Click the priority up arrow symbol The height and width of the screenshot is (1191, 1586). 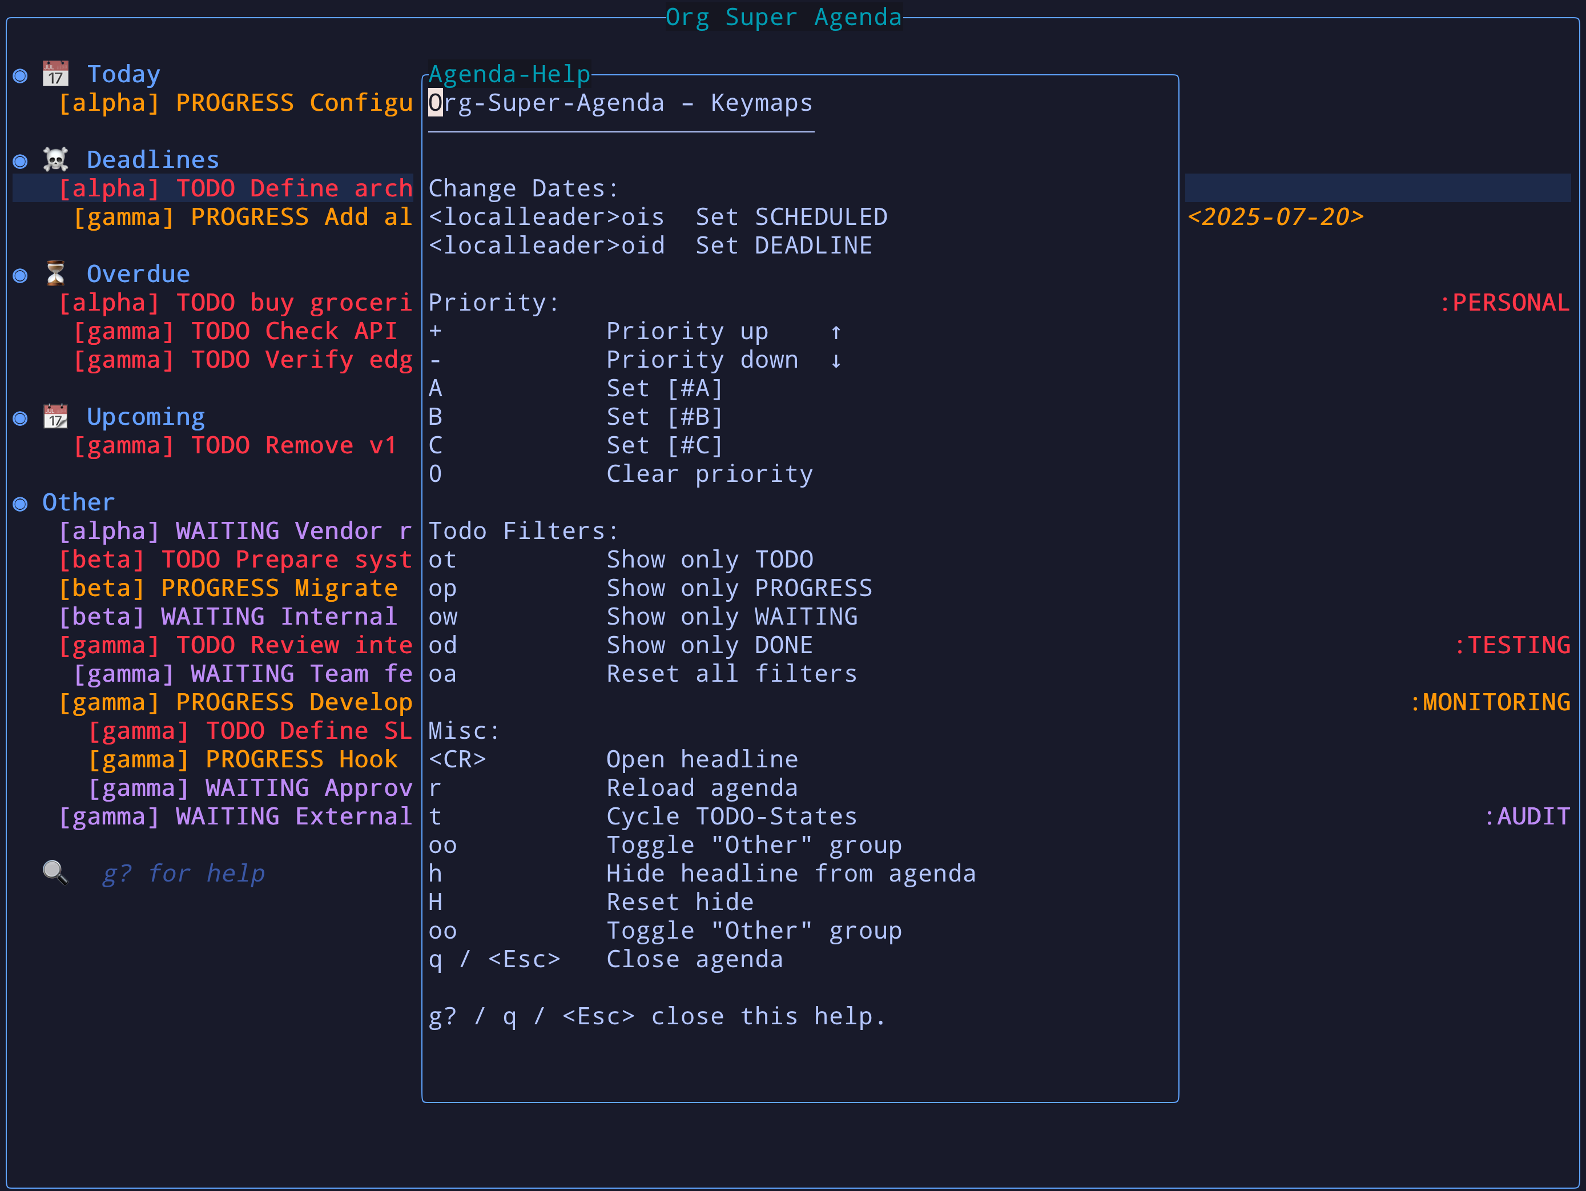(x=835, y=332)
